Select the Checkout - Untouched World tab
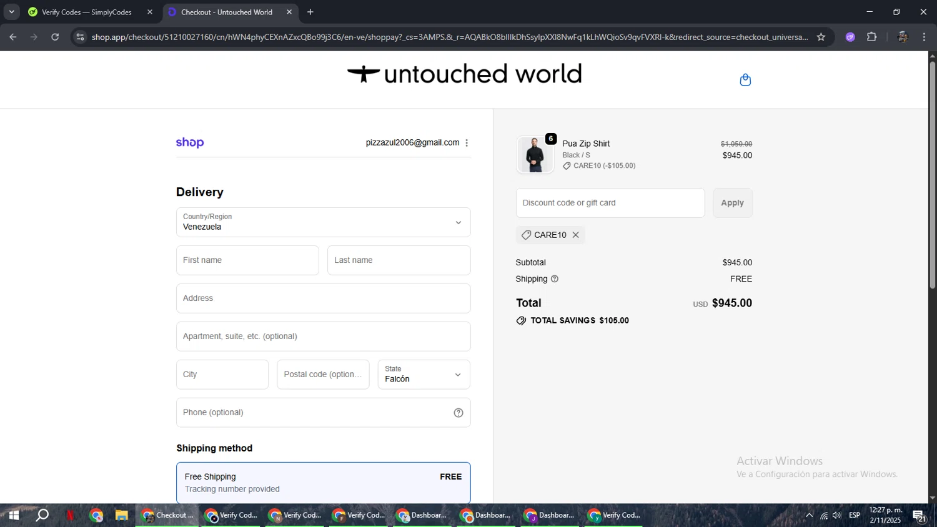 (226, 12)
